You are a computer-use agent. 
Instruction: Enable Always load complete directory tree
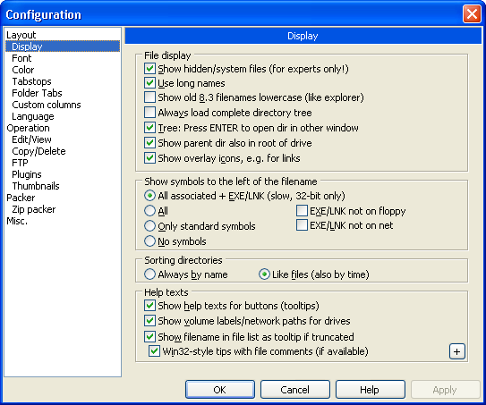coord(149,113)
